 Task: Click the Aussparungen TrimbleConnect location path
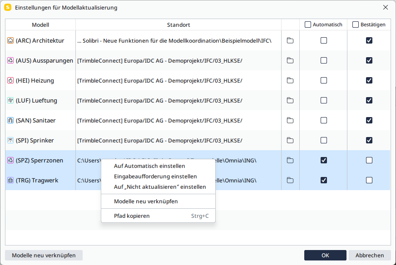point(159,60)
